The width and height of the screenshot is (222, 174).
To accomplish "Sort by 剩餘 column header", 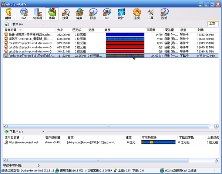I will click(x=208, y=30).
